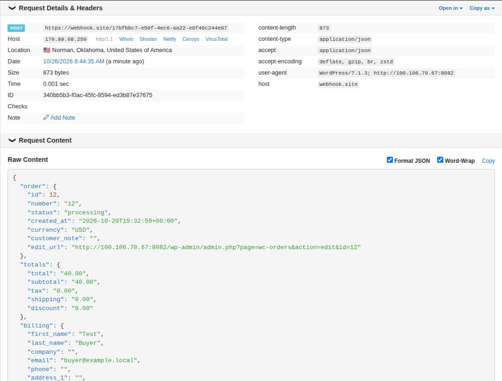
Task: Click the content-type value application/json
Action: point(345,39)
